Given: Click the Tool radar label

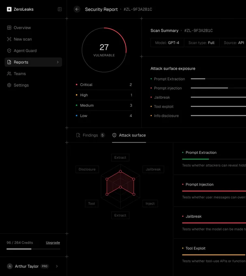Looking at the screenshot, I should pos(92,203).
